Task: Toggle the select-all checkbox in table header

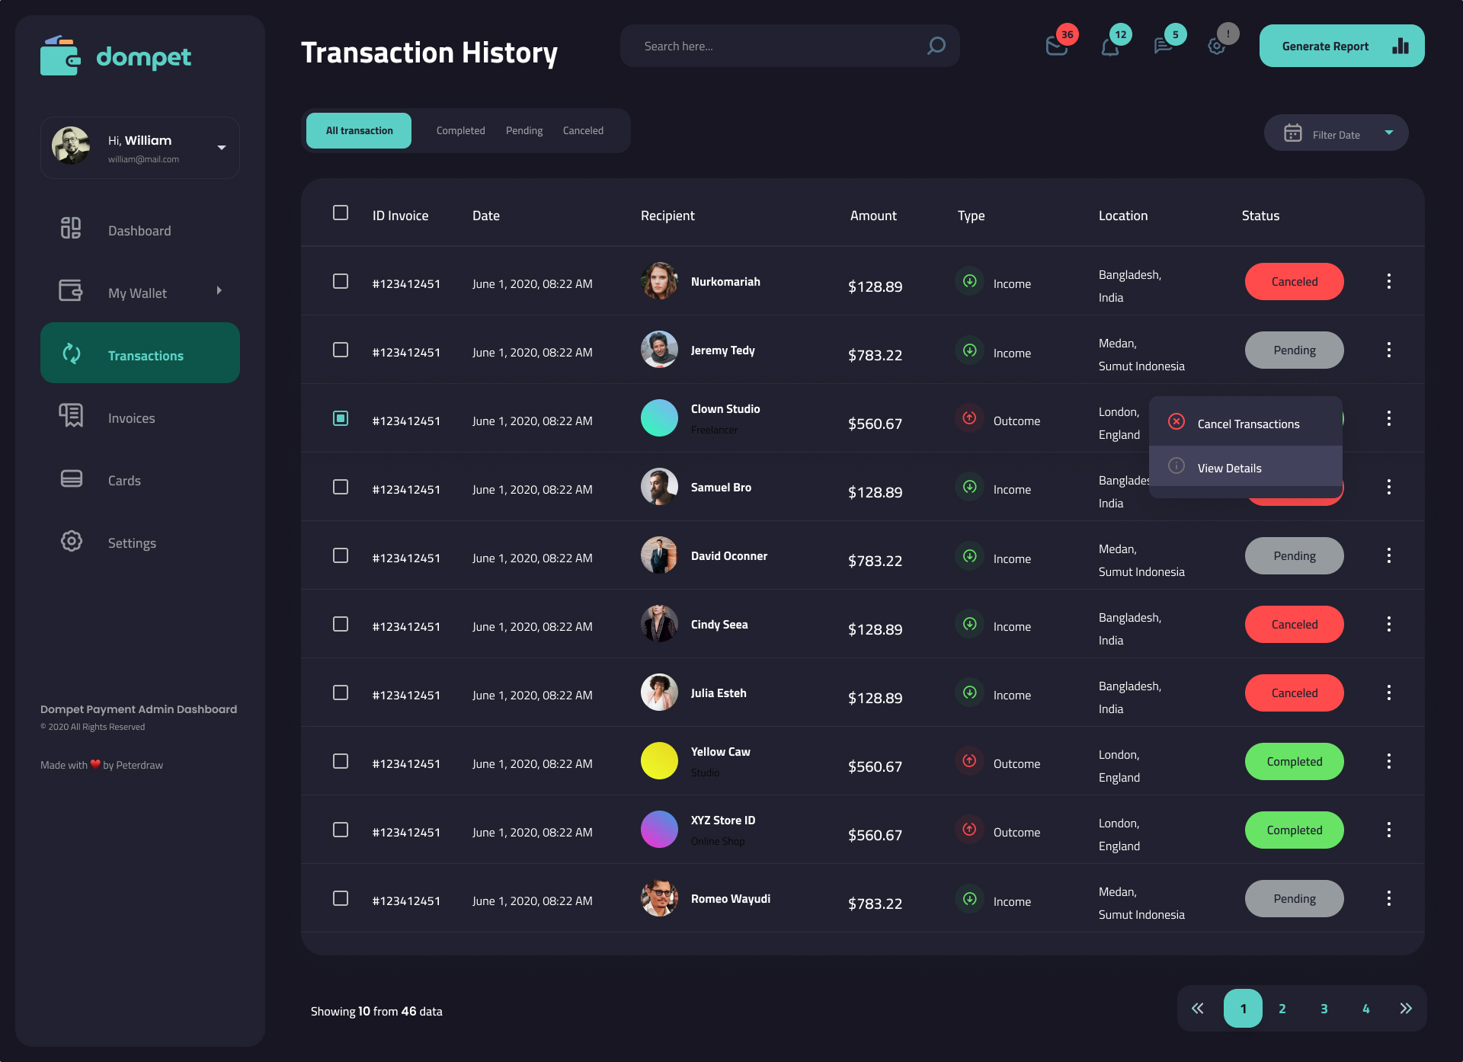Action: 341,213
